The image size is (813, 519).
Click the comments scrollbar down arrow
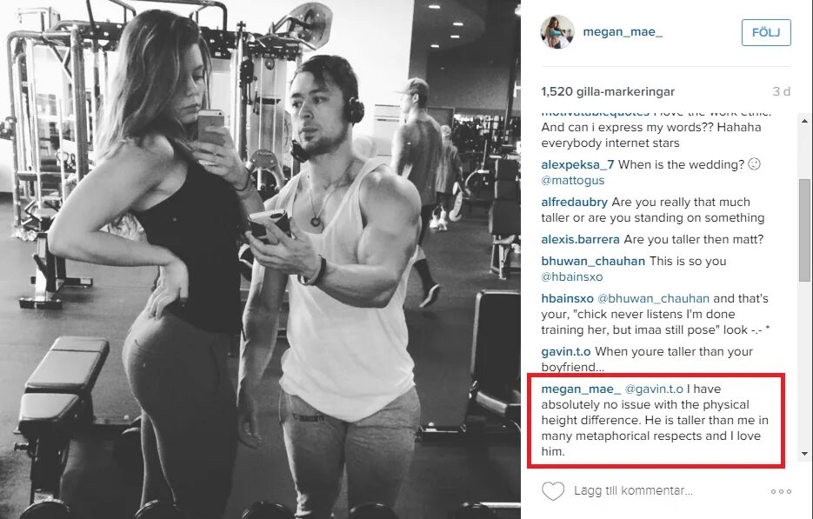point(804,454)
